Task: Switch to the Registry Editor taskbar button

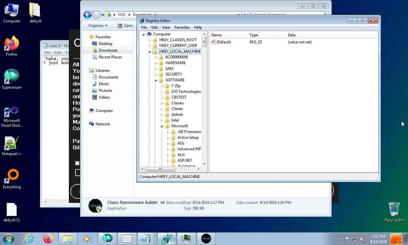Action: [167, 239]
